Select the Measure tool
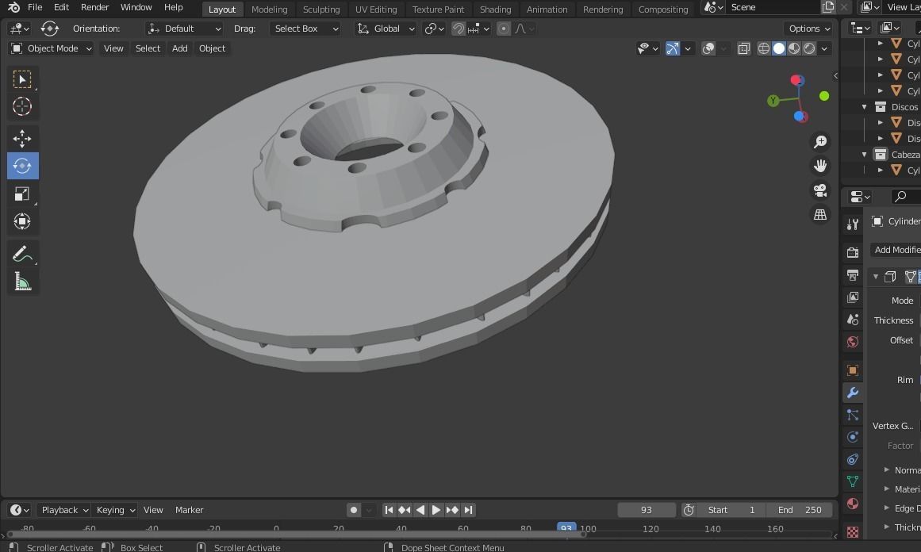The height and width of the screenshot is (552, 921). (22, 281)
